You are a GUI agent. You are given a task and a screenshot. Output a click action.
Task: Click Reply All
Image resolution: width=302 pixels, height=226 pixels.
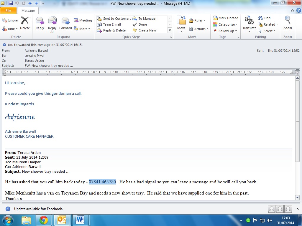tap(52, 25)
